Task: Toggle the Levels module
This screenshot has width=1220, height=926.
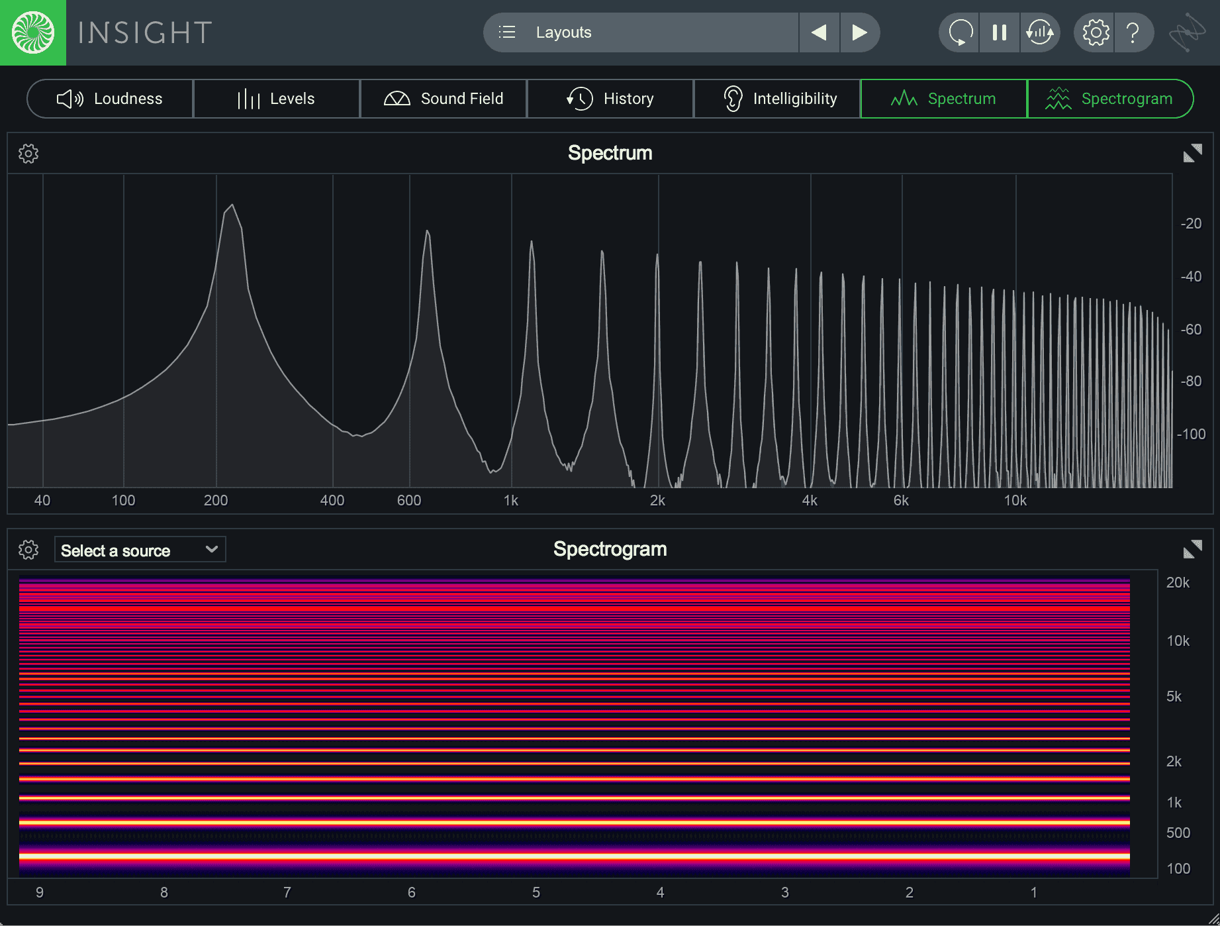Action: (277, 99)
